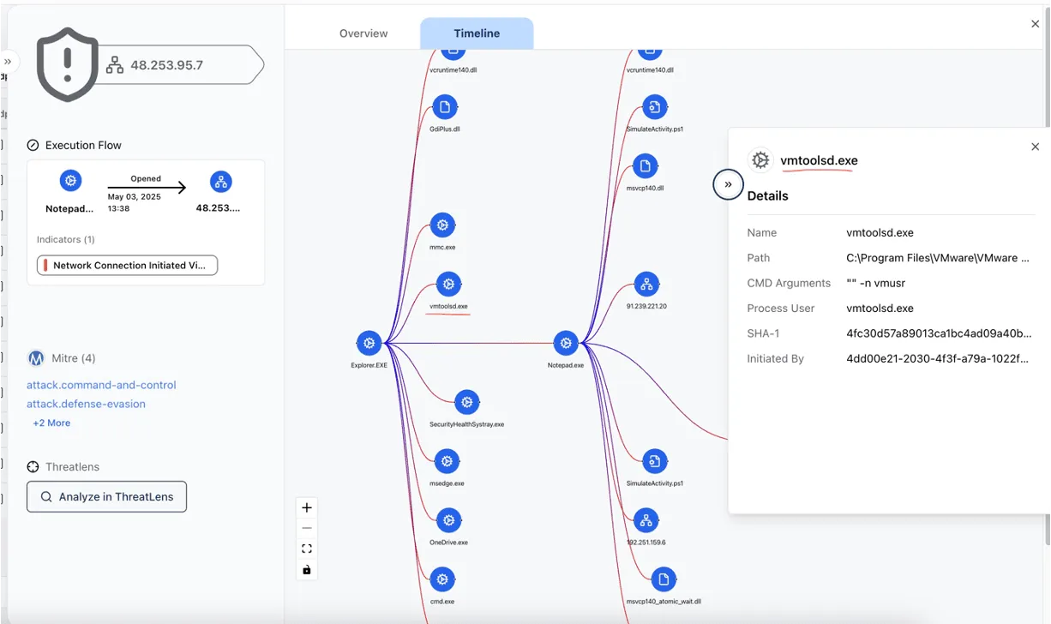Select lower SimulateActivity.ps1 script node
Viewport: 1051px width, 624px height.
654,461
